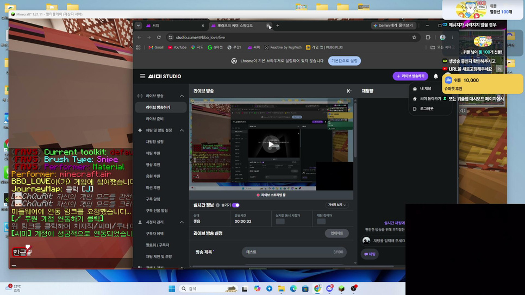Open Discord from the taskbar

point(329,288)
